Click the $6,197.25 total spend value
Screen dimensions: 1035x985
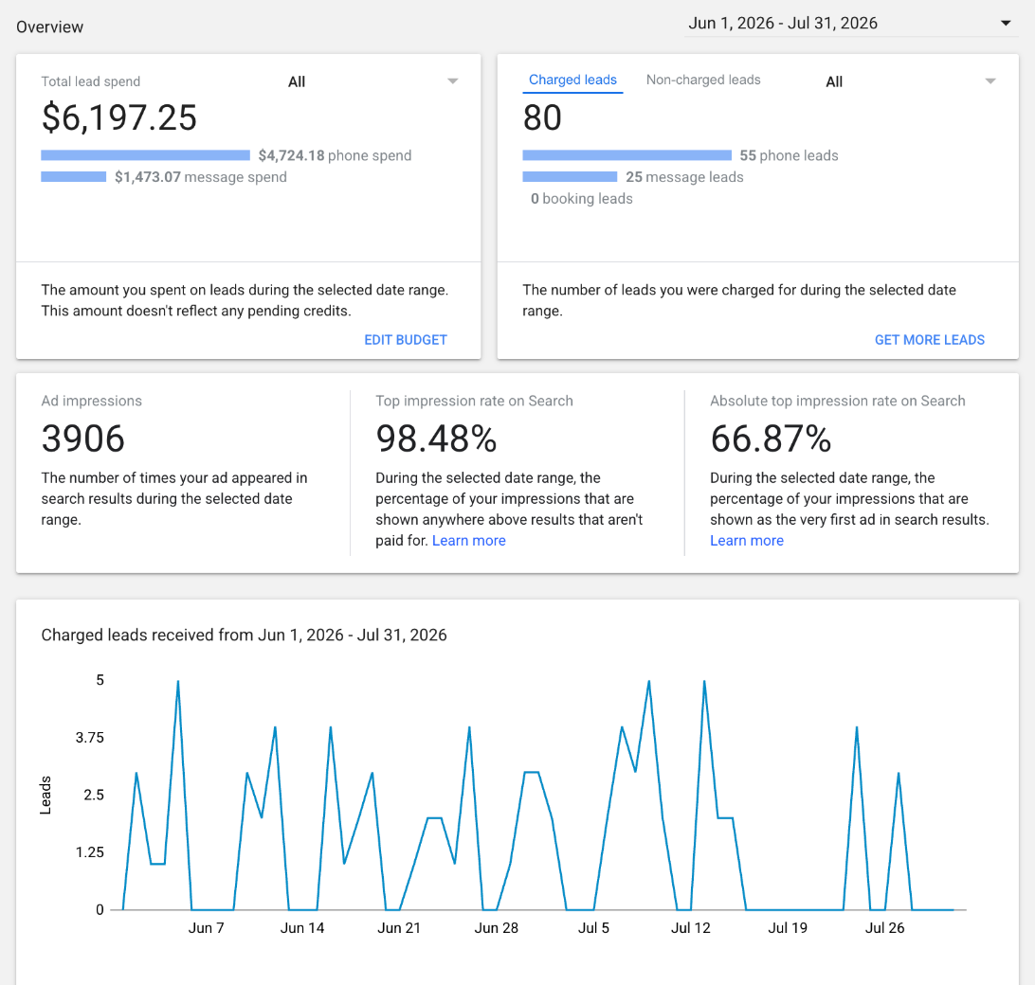coord(118,117)
